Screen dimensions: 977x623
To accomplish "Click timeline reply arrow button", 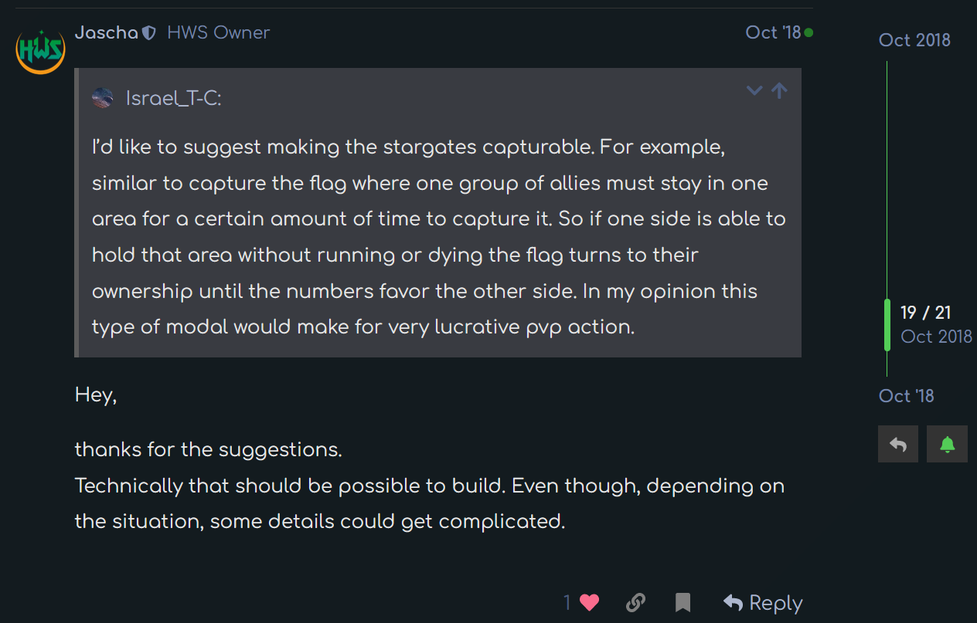I will 898,444.
